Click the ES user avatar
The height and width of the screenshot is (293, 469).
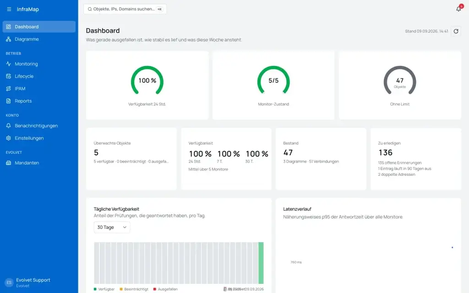9,282
